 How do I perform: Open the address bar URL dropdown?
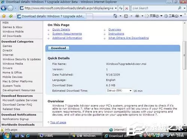[x=116, y=8]
